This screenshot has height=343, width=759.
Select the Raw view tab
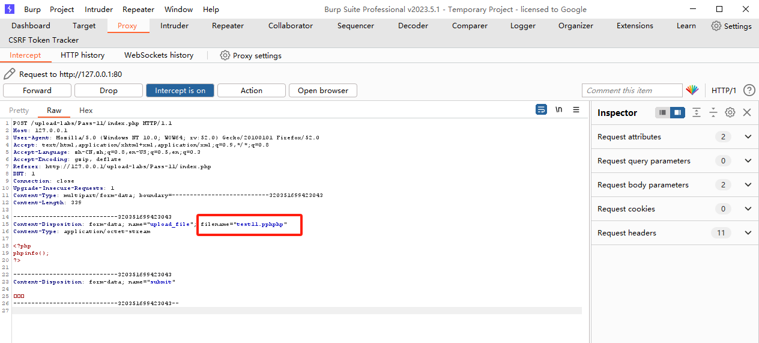(x=54, y=110)
